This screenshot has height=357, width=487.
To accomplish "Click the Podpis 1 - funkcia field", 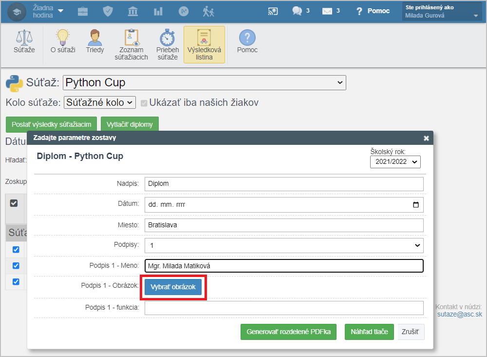I will tap(284, 308).
